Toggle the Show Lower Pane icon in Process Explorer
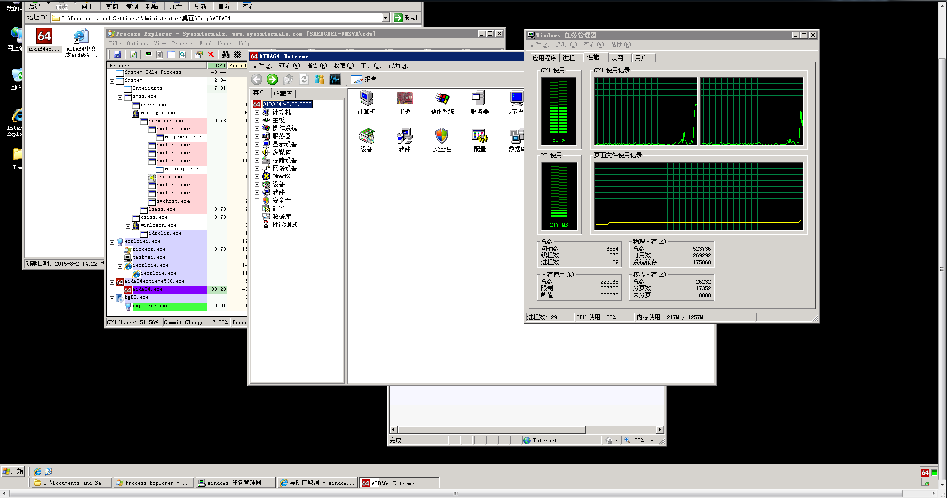947x498 pixels. tap(171, 54)
